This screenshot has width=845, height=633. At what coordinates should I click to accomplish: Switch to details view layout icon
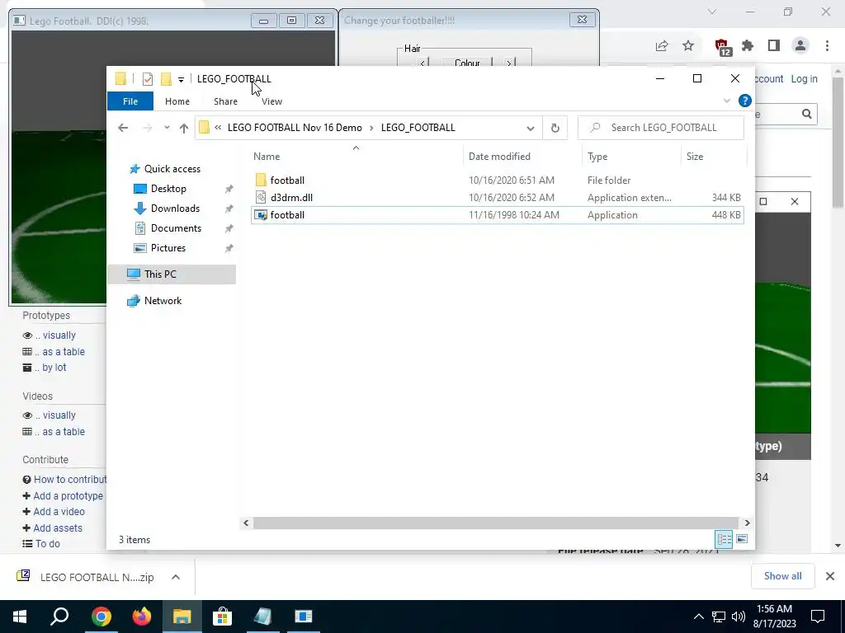point(724,539)
